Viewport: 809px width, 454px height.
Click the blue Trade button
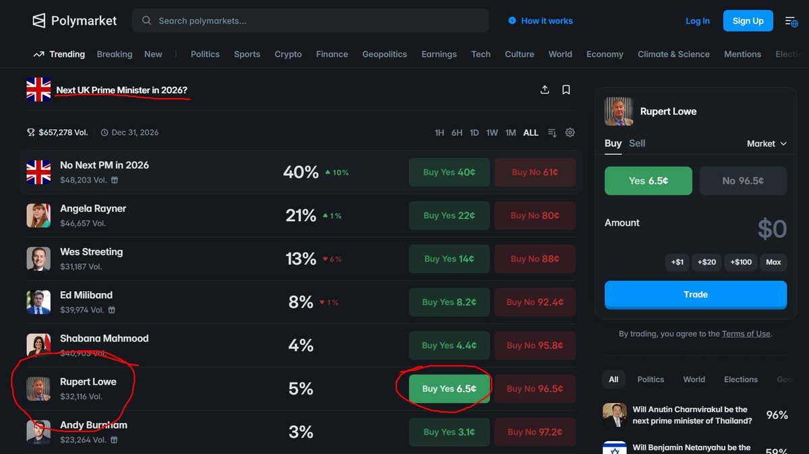coord(696,294)
